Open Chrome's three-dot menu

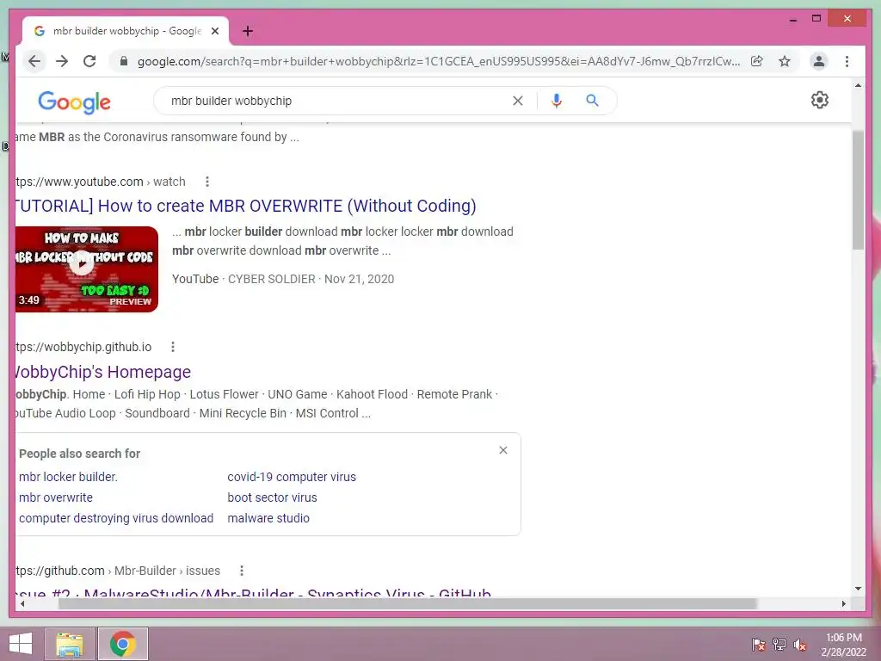click(847, 61)
